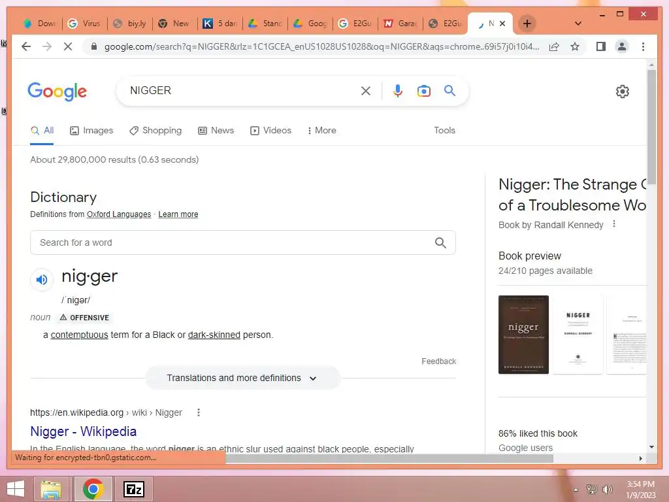
Task: Open the search Tools options
Action: pos(444,130)
